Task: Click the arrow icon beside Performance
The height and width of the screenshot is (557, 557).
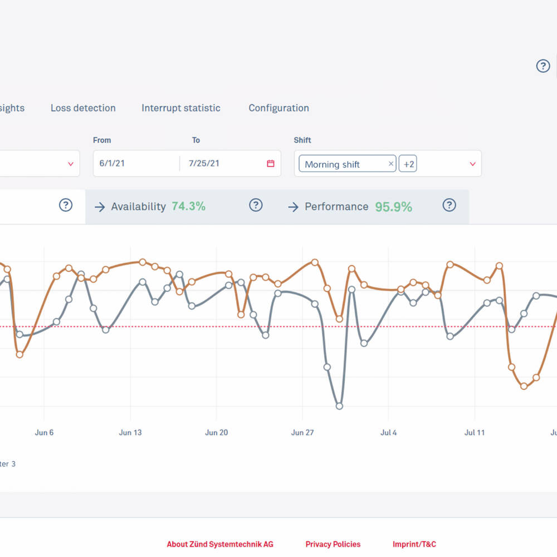Action: [293, 207]
